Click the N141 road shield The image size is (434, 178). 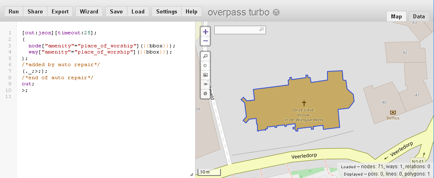pyautogui.click(x=418, y=162)
